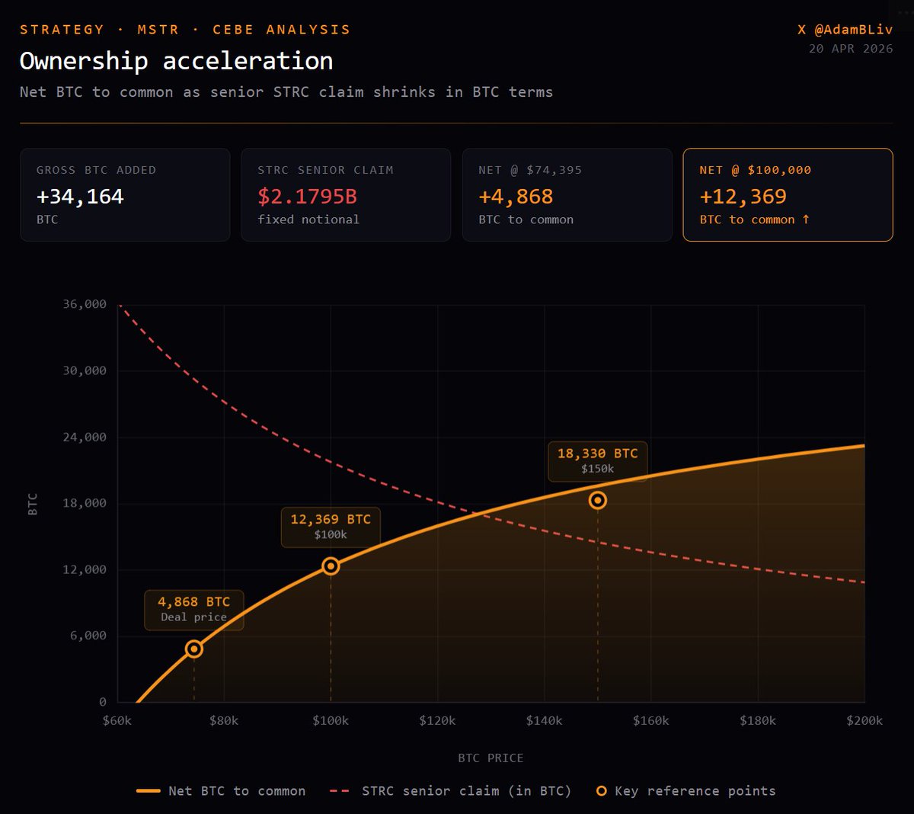The height and width of the screenshot is (814, 914).
Task: Open the X @AdamBLiv handle link
Action: 845,30
